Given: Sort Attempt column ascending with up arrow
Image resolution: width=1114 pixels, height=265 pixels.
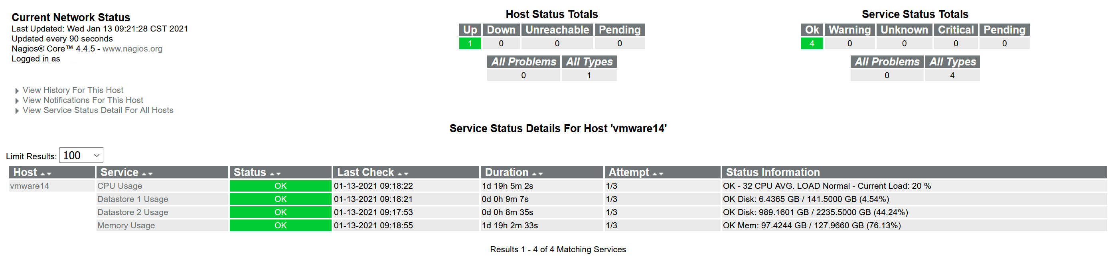Looking at the screenshot, I should point(655,174).
